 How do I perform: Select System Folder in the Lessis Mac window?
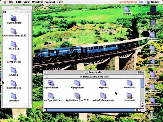pos(51,84)
